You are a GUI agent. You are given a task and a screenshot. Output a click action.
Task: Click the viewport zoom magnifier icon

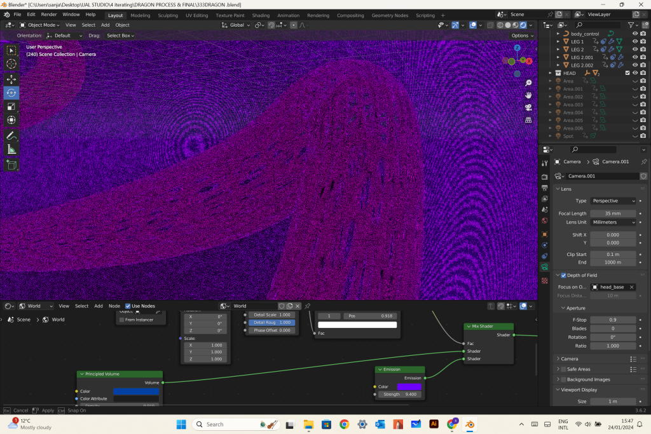click(528, 83)
